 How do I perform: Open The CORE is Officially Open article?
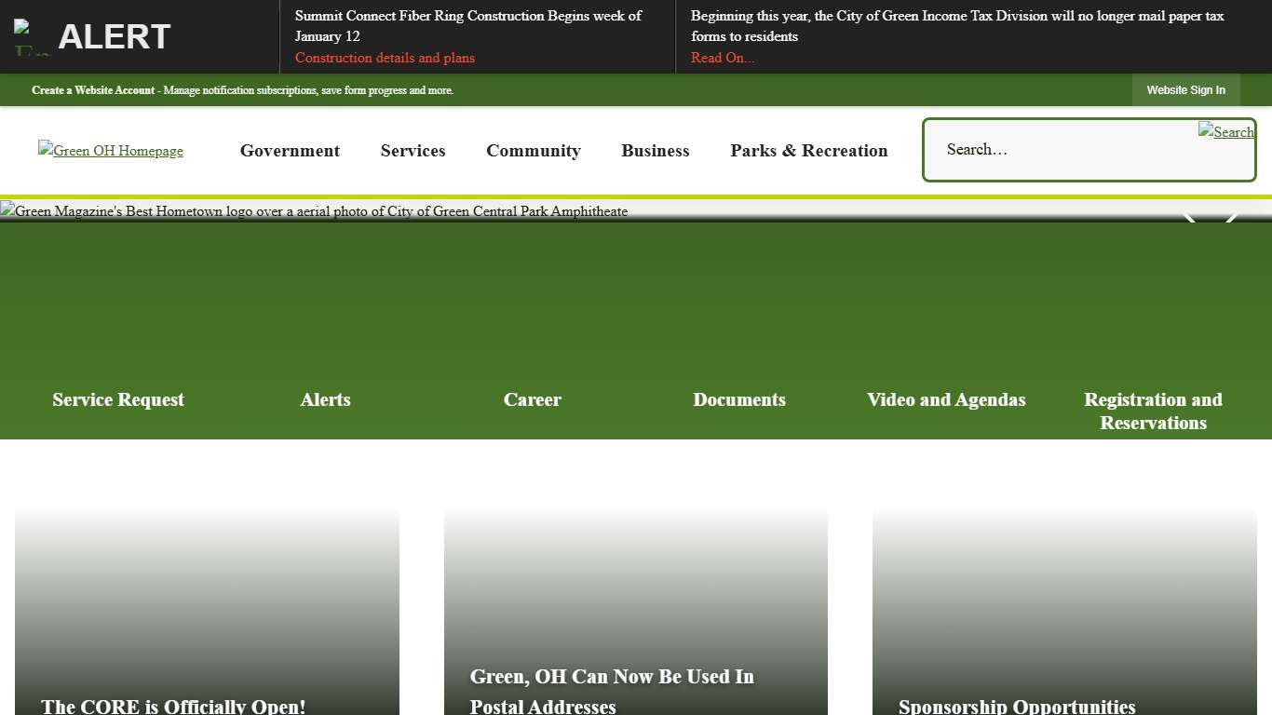(172, 707)
